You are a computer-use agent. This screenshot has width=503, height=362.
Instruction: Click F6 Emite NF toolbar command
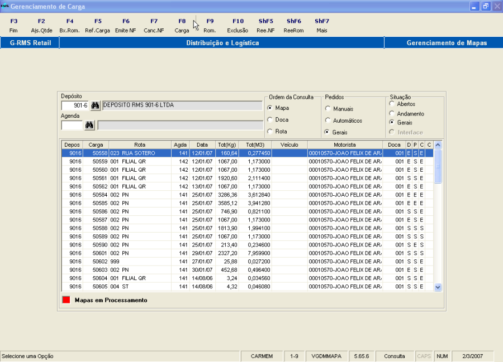126,26
